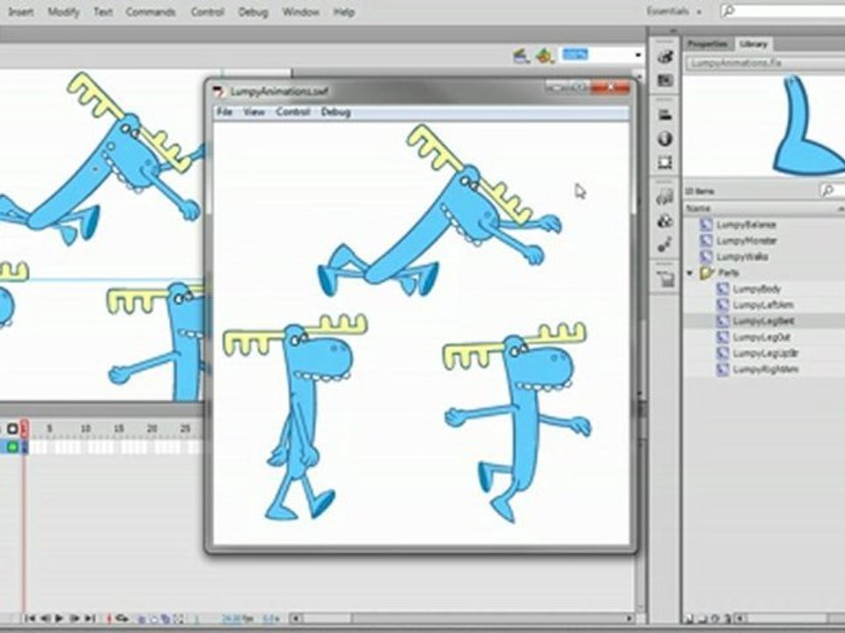The height and width of the screenshot is (633, 845).
Task: Toggle show all layers as outlines header icon
Action: (11, 429)
